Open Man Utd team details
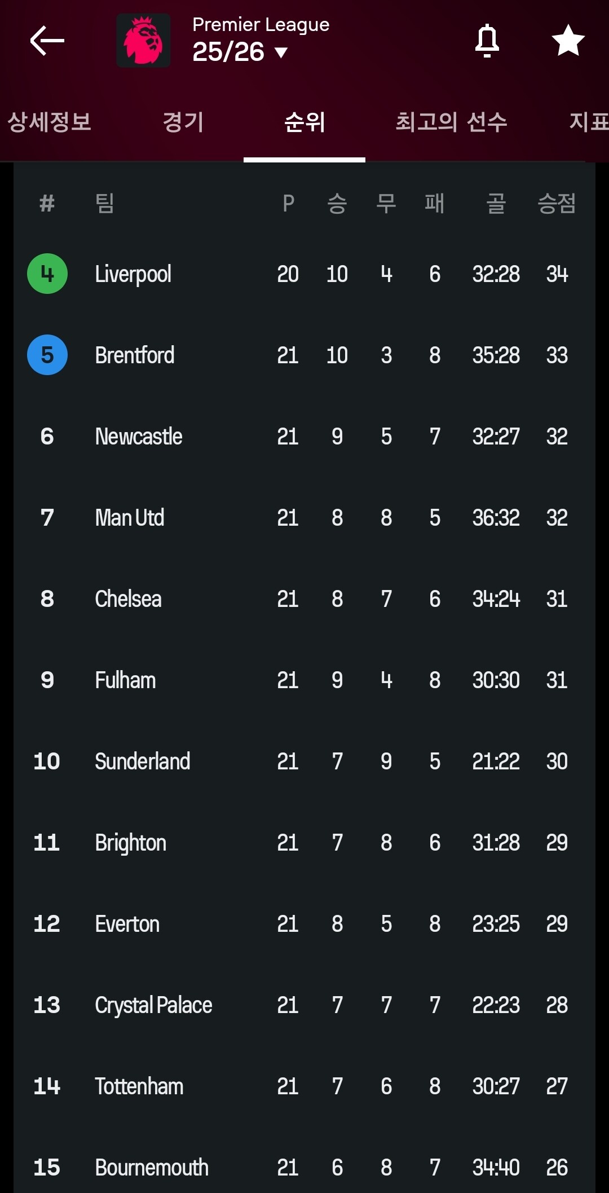The image size is (609, 1193). 130,518
